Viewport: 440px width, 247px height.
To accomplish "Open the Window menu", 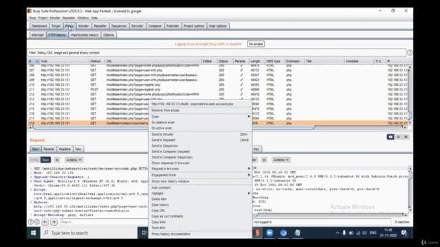I will 82,18.
